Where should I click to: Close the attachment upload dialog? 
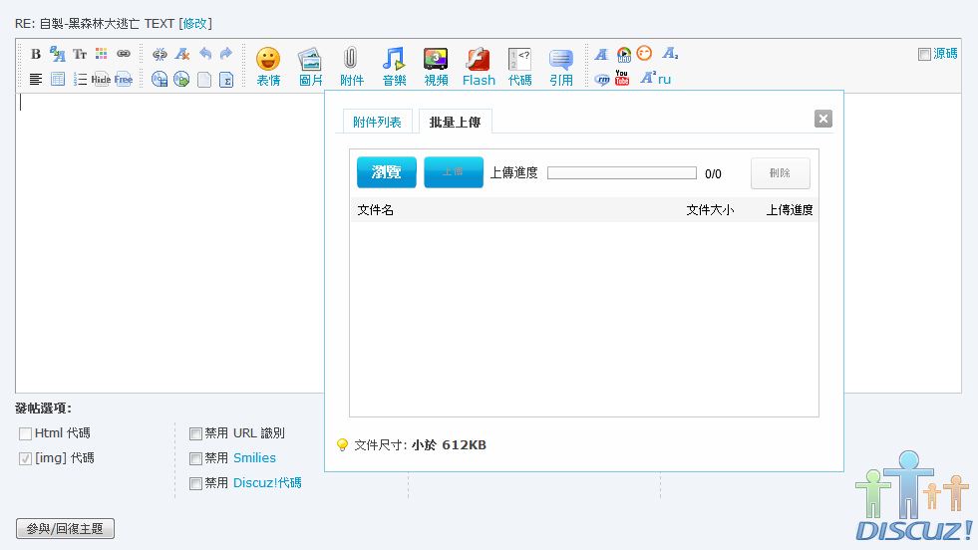pos(822,119)
